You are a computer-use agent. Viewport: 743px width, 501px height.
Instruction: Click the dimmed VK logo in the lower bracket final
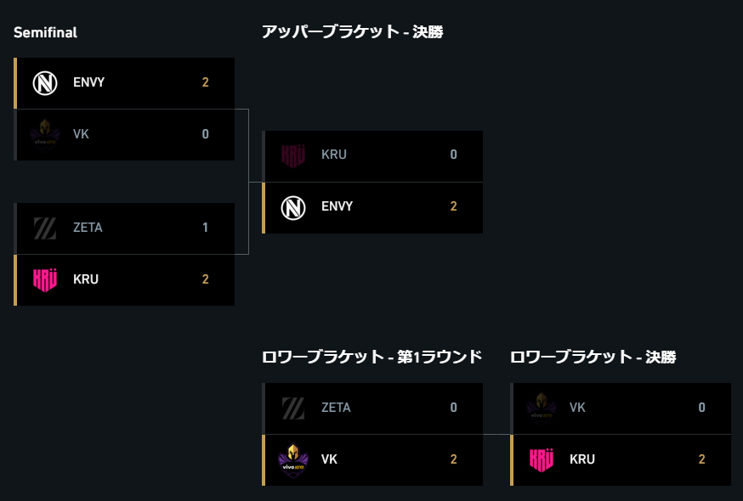(542, 408)
